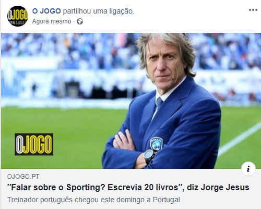The height and width of the screenshot is (209, 261).
Task: Click the O JOGO logo watermark on photo
Action: 34,144
